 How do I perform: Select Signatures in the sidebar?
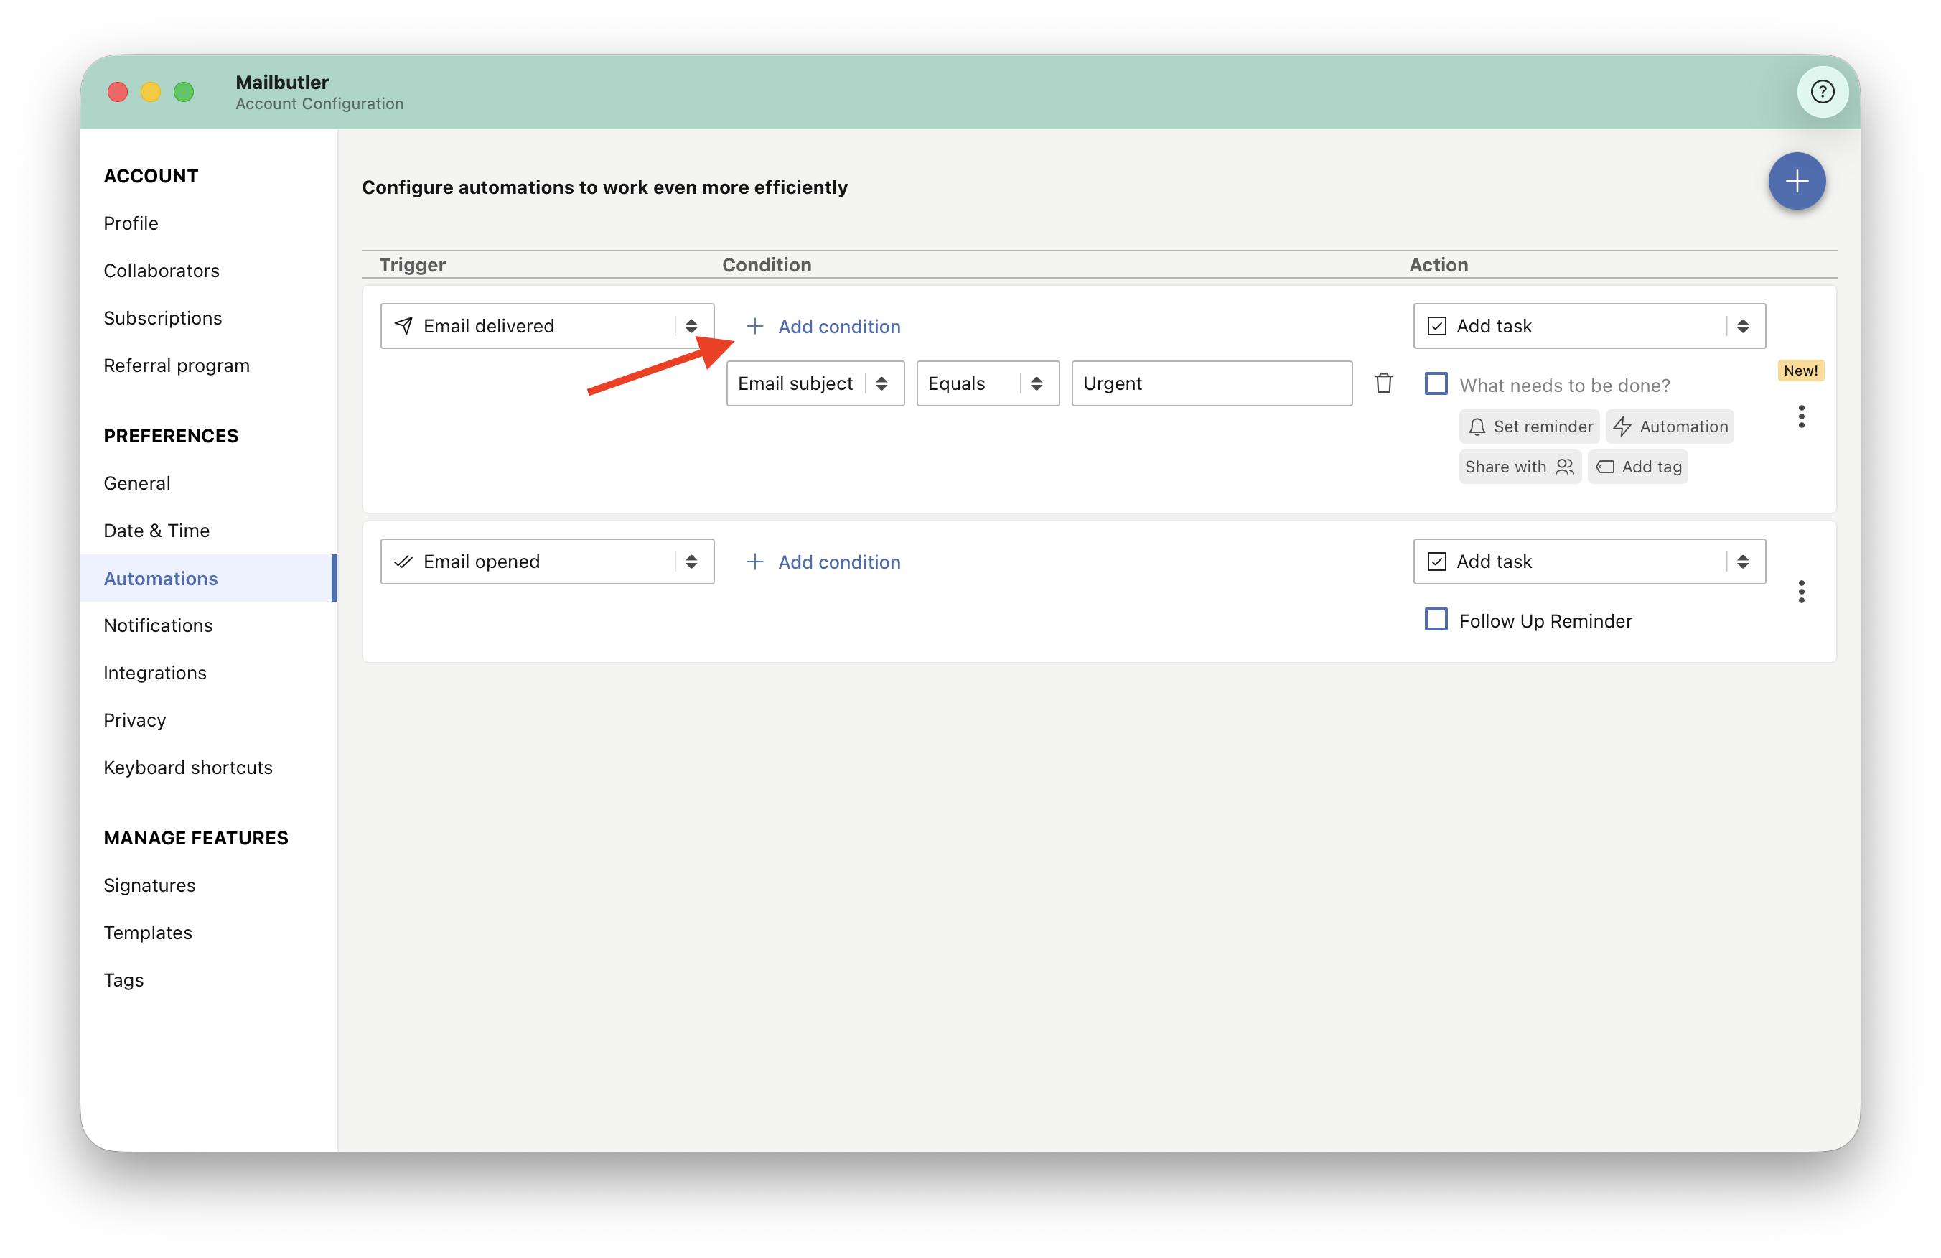coord(149,885)
